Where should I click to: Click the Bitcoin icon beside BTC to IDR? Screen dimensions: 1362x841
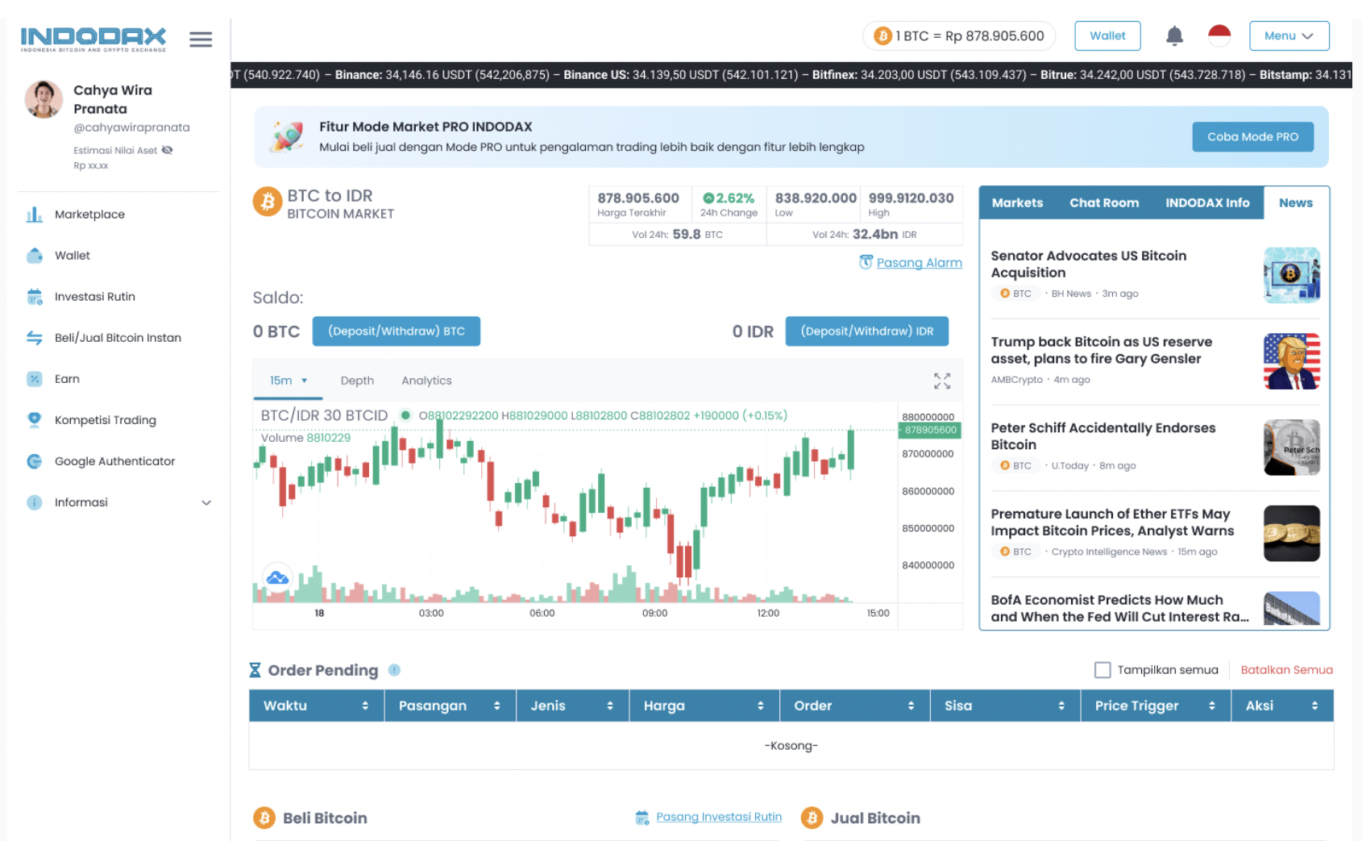[x=268, y=202]
